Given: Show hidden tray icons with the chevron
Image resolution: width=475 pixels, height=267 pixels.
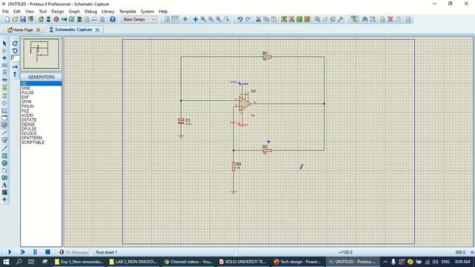Looking at the screenshot, I should (385, 262).
